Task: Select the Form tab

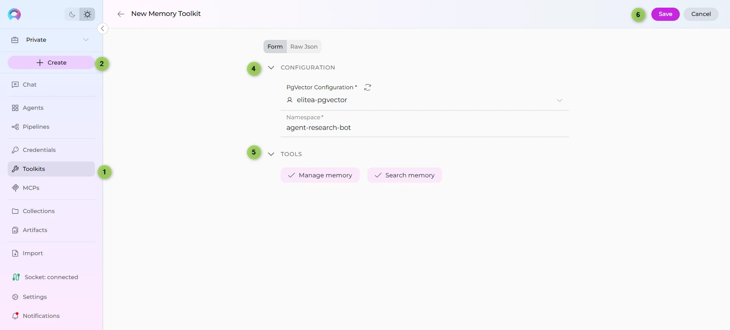Action: click(275, 47)
